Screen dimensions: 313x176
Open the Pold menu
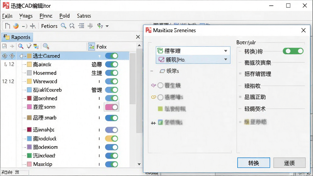click(x=64, y=16)
